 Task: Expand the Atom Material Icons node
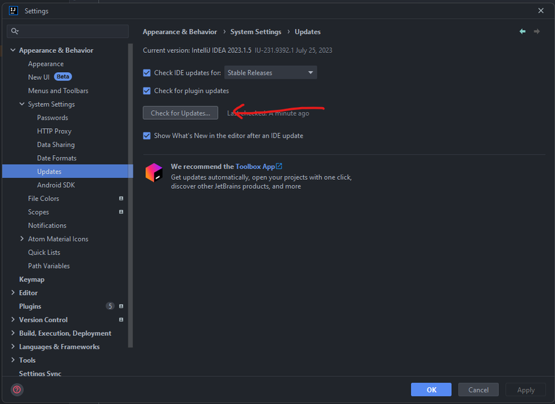[x=22, y=239]
